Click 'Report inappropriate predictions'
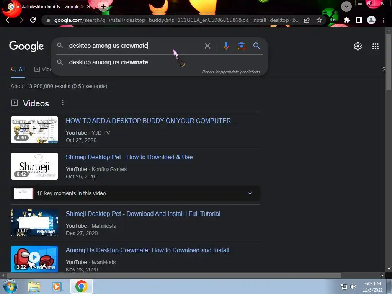Image resolution: width=392 pixels, height=294 pixels. (231, 72)
